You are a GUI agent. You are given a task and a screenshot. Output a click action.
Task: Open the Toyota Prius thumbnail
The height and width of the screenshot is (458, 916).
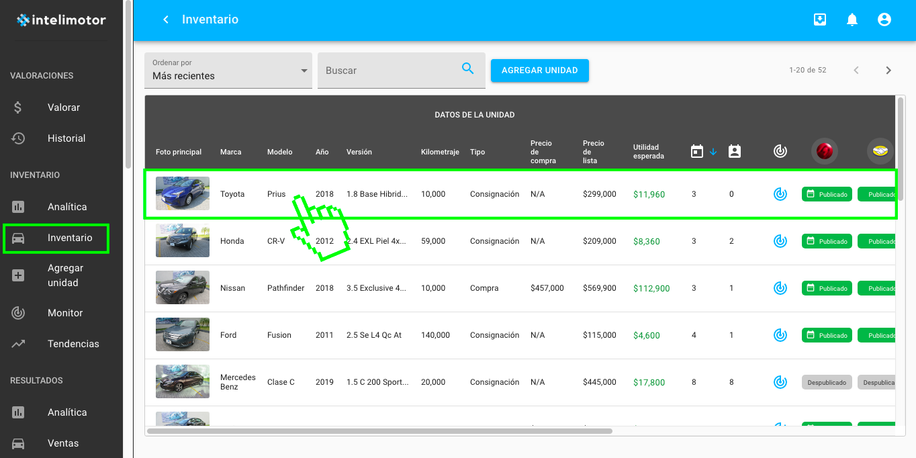pos(183,193)
